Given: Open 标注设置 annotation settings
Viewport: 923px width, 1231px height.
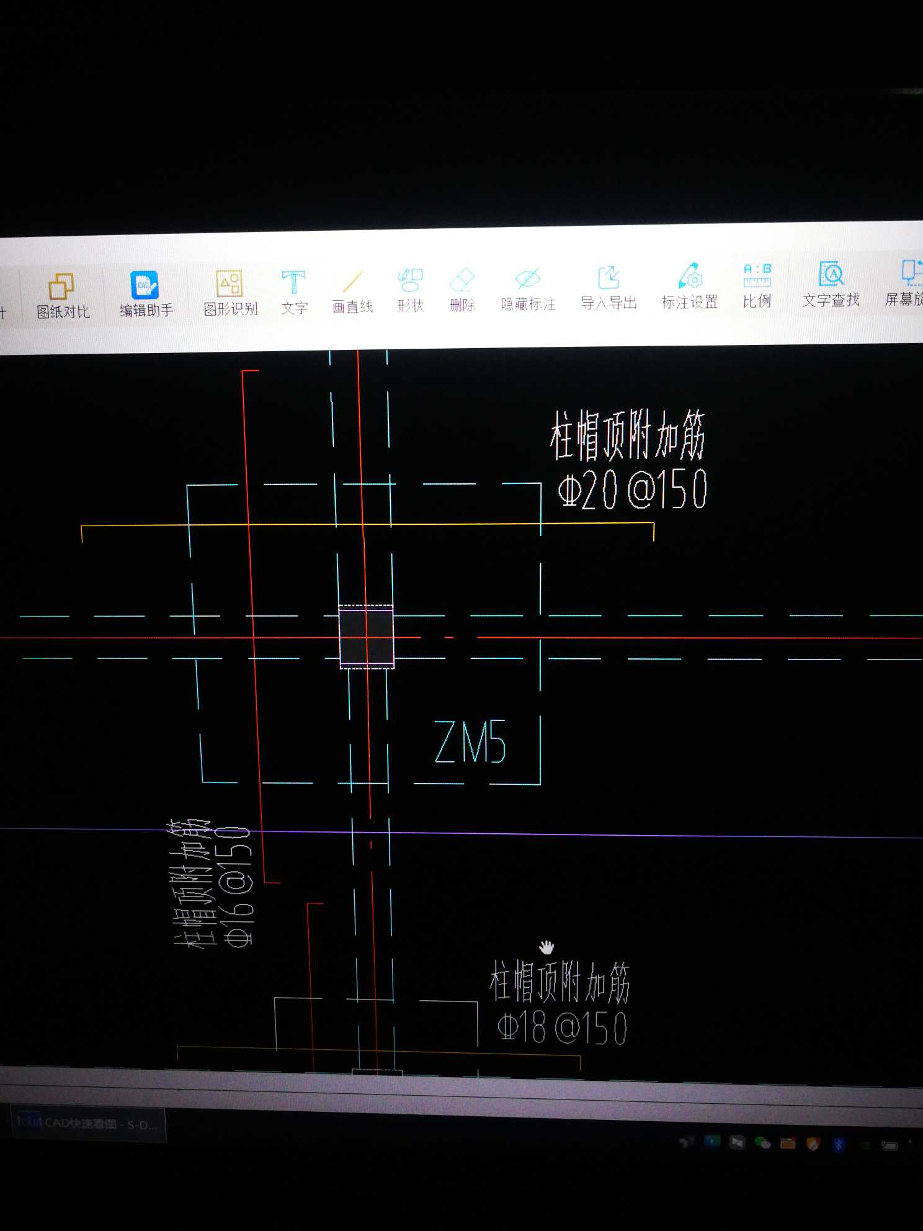Looking at the screenshot, I should click(x=690, y=286).
